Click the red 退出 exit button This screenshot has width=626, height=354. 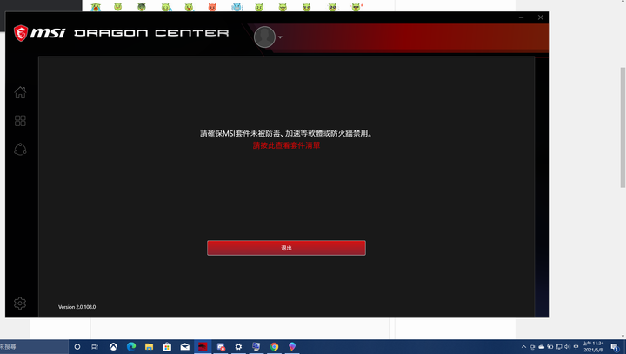pos(286,248)
